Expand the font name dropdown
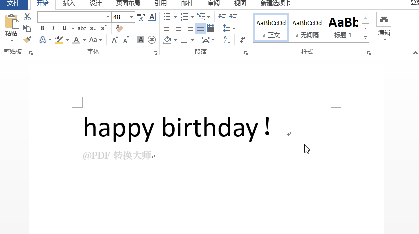419x234 pixels. (108, 17)
